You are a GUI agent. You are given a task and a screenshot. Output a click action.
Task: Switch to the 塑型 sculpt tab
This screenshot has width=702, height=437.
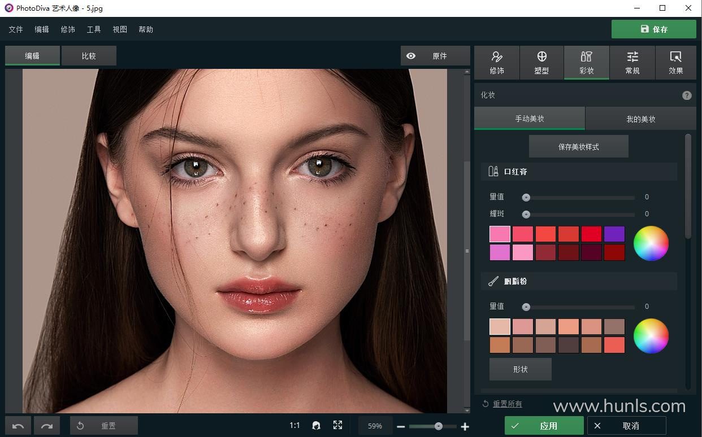[x=541, y=63]
